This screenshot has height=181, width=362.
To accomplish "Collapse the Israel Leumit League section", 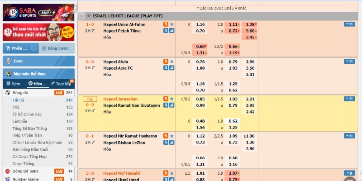I will (x=81, y=16).
